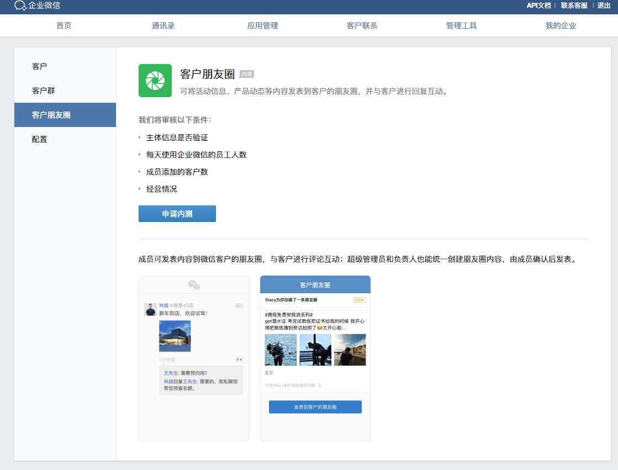Click 王先生 comment in preview
Image resolution: width=618 pixels, height=470 pixels.
pos(185,373)
